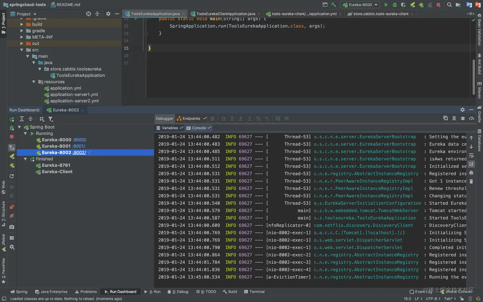The image size is (483, 302).
Task: Click the print icon beside console
Action: pos(471,173)
